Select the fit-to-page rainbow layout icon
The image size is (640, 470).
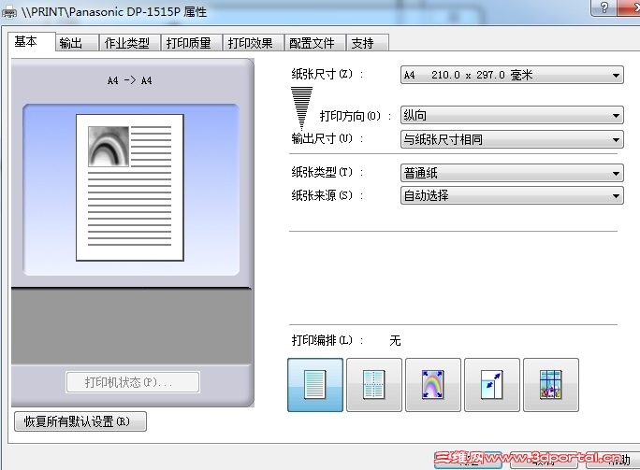click(433, 385)
